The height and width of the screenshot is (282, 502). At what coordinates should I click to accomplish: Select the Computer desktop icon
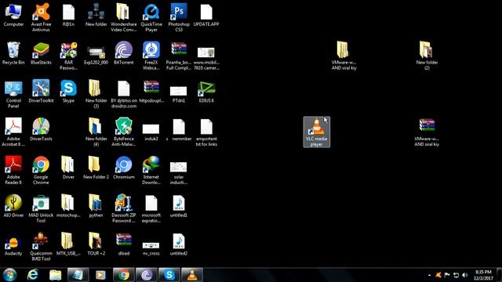[x=13, y=16]
